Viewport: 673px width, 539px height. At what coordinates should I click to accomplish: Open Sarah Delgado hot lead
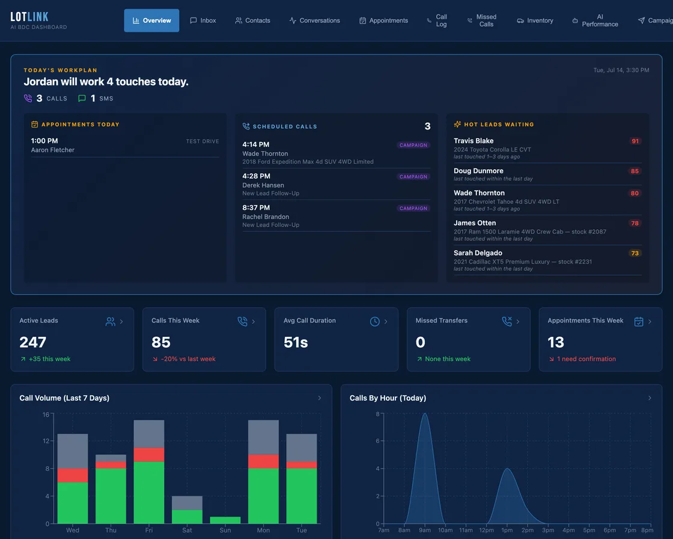coord(547,260)
